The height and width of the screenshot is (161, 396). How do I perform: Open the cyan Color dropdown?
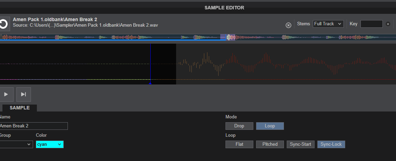coord(50,144)
